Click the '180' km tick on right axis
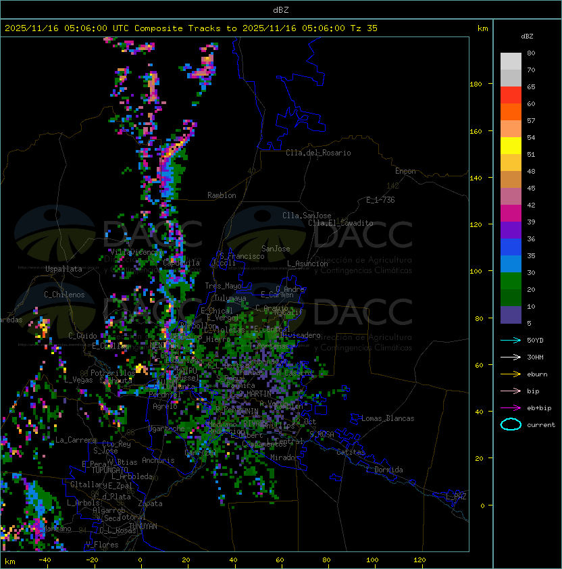 476,84
